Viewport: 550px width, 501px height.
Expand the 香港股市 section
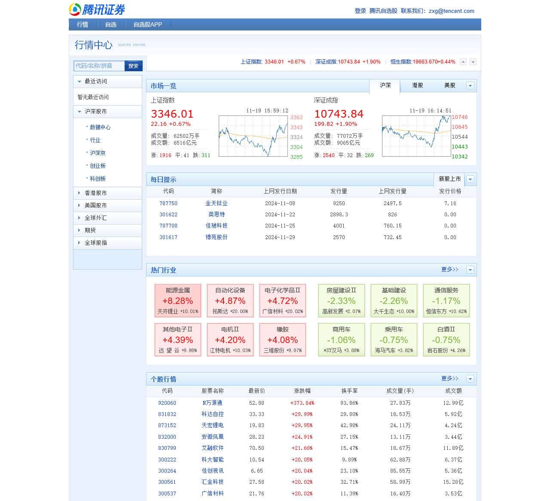click(x=79, y=193)
